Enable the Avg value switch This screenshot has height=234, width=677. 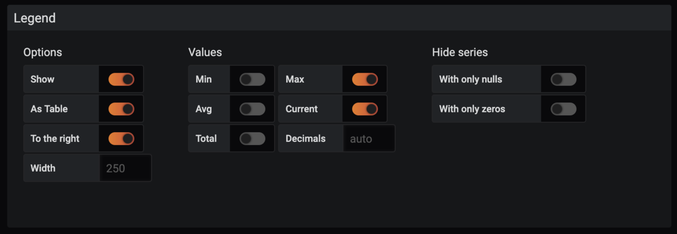coord(252,109)
